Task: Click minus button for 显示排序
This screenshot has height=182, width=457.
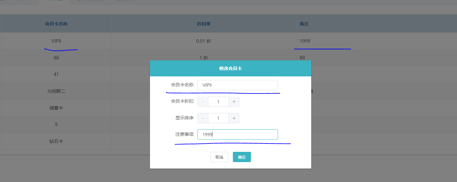Action: coord(203,118)
